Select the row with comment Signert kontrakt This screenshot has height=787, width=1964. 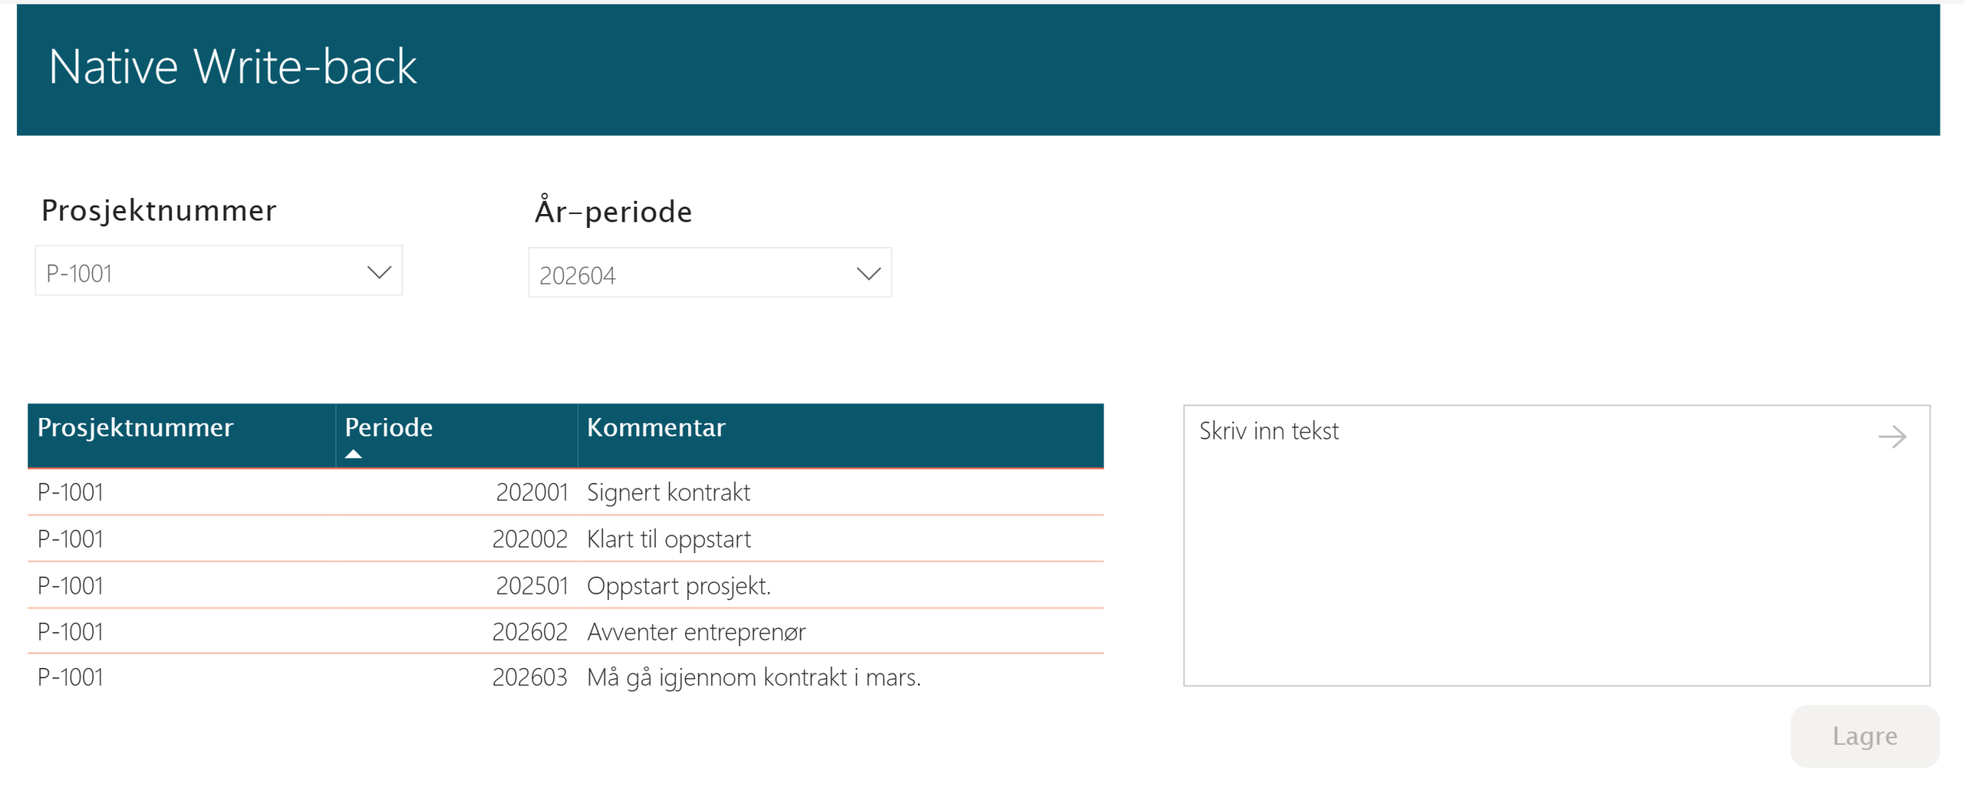point(537,492)
